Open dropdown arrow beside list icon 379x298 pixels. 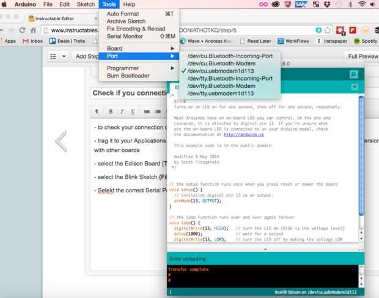[64, 57]
